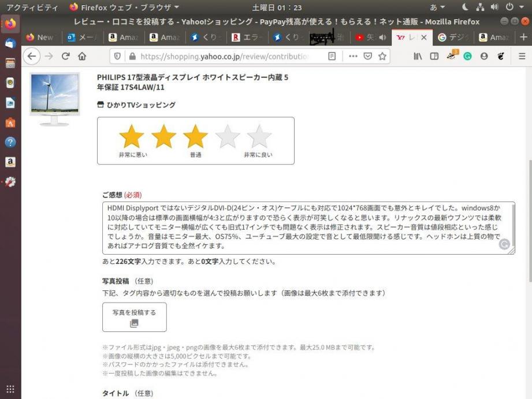Open the clock calendar 土曜日 01:23
Viewport: 532px width, 399px height.
tap(277, 8)
